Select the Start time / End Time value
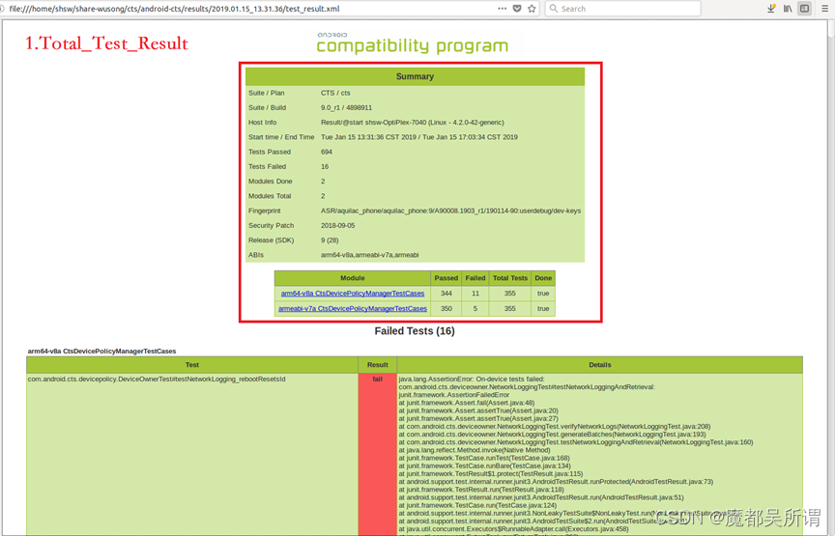This screenshot has width=835, height=536. 419,137
